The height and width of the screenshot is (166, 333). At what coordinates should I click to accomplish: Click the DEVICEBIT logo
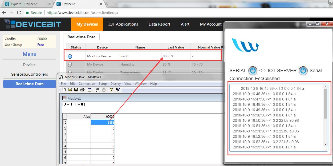pos(33,24)
